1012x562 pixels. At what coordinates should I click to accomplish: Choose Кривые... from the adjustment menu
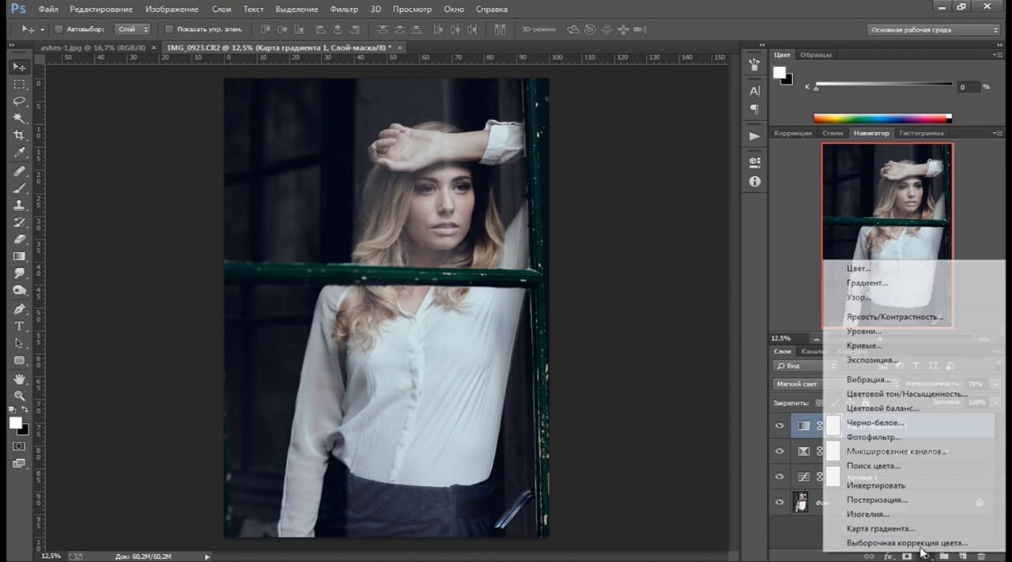(x=865, y=345)
